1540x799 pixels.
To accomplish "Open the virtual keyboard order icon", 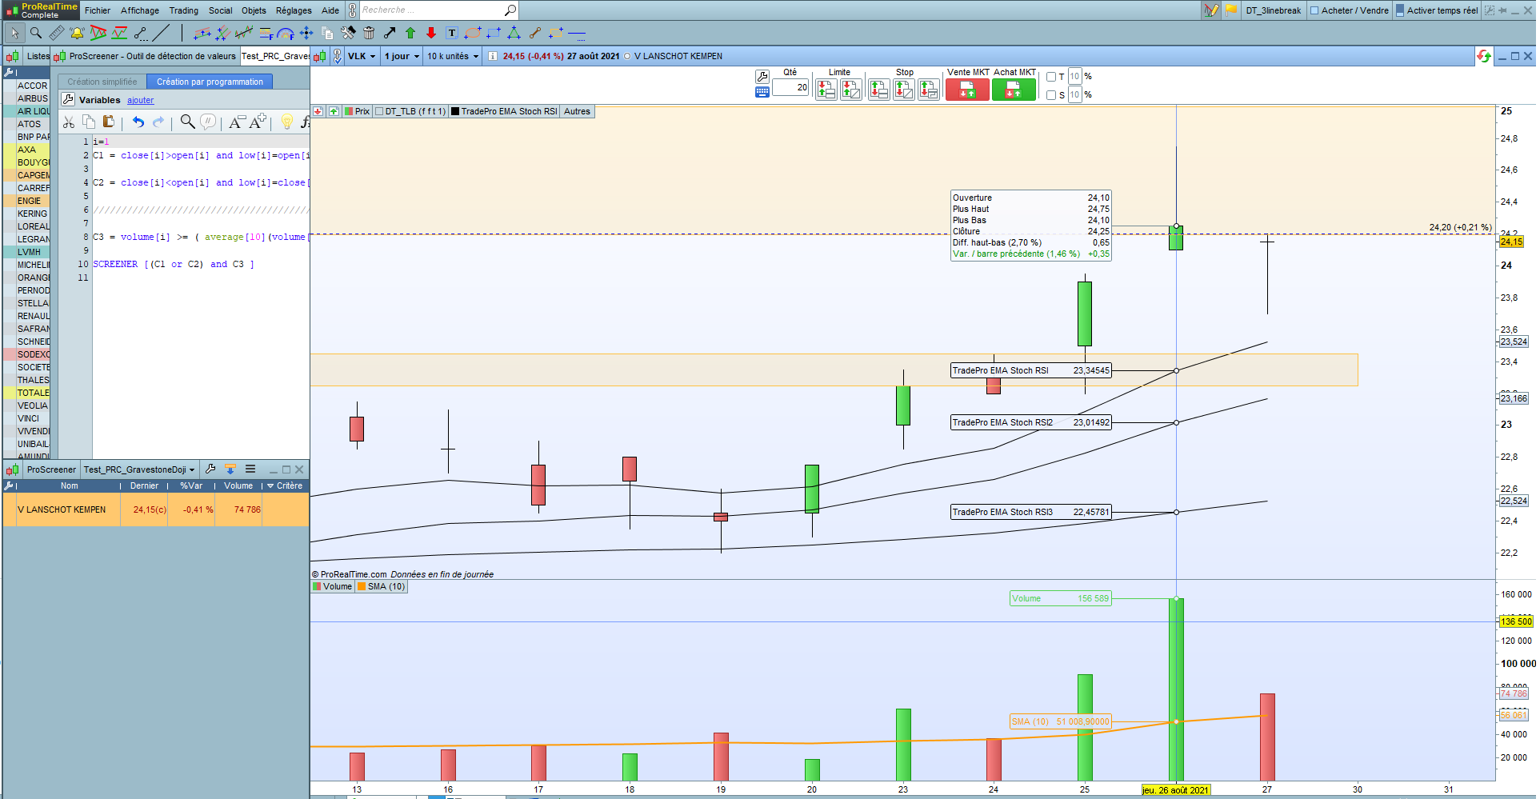I will coord(762,92).
